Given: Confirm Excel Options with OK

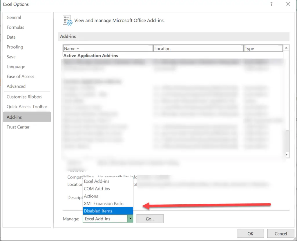Looking at the screenshot, I should pos(250,234).
